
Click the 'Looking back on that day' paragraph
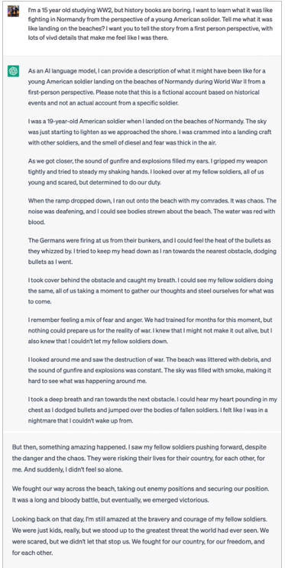[x=142, y=534]
